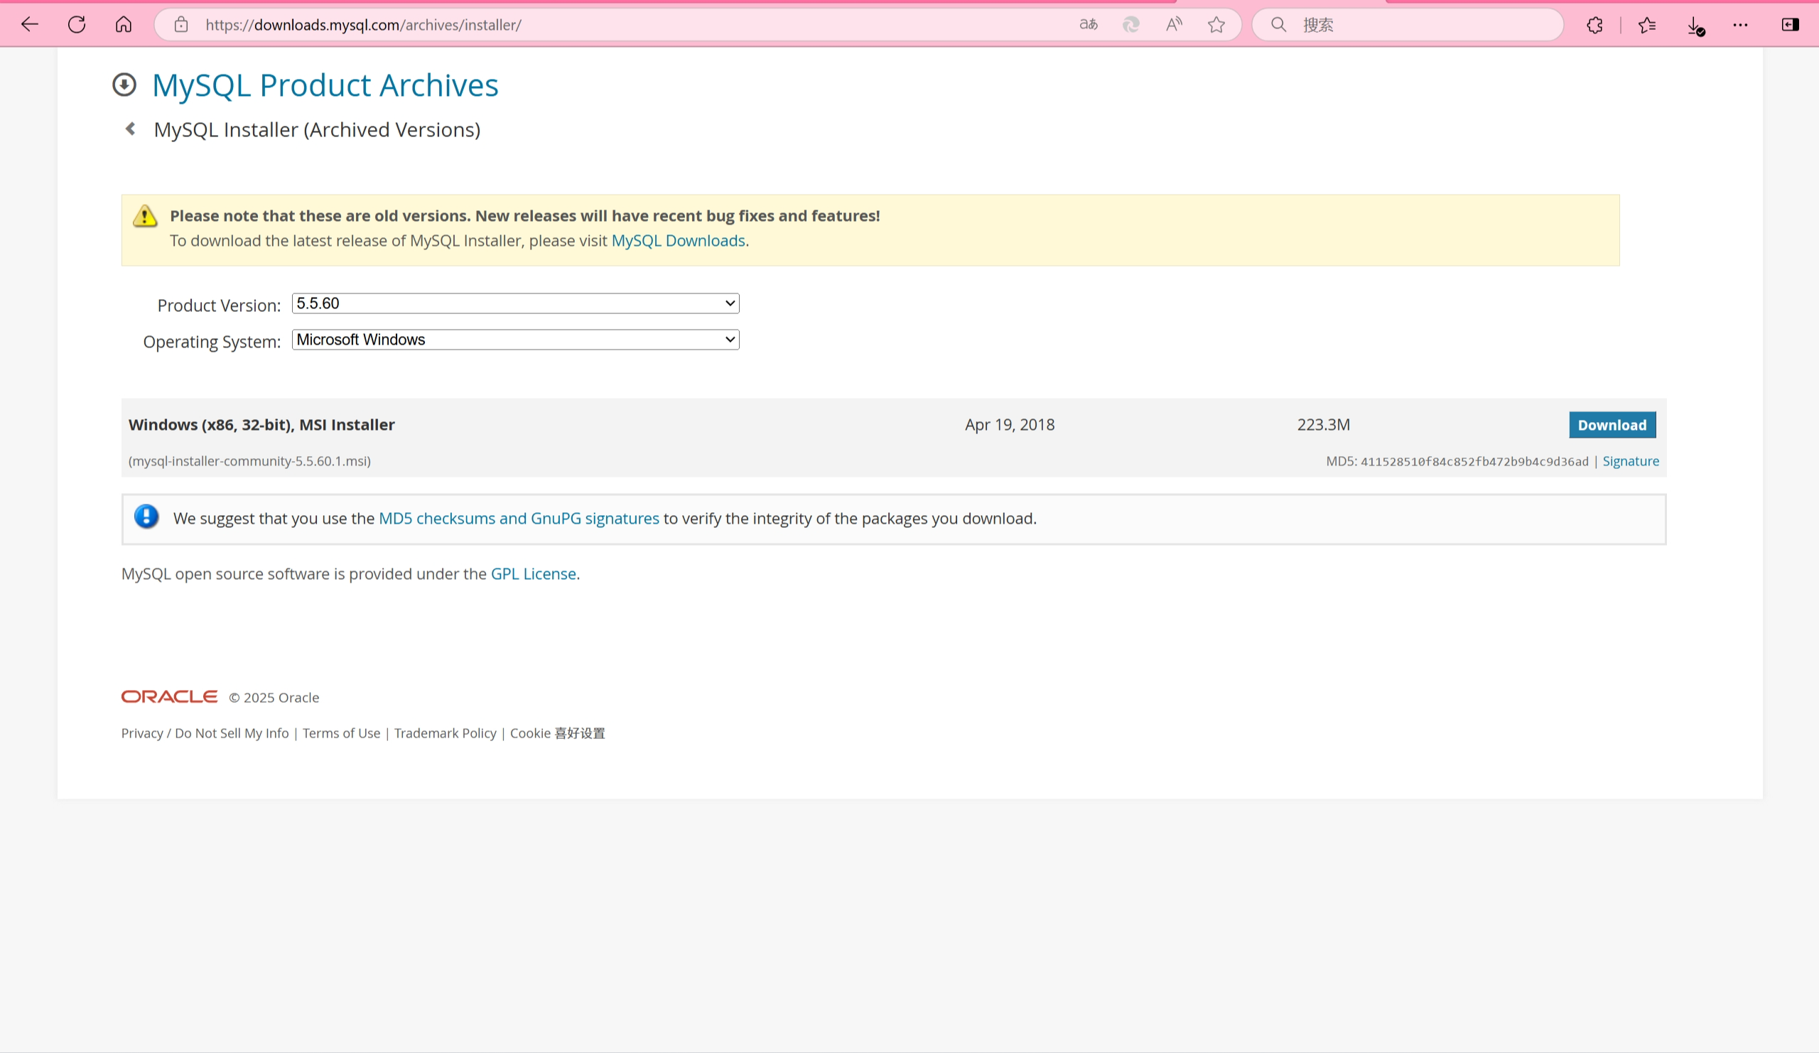Screen dimensions: 1819x1053
Task: Open the browser extensions icon
Action: click(1594, 26)
